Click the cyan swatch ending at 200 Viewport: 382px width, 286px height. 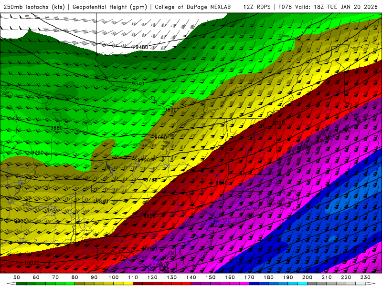point(302,284)
